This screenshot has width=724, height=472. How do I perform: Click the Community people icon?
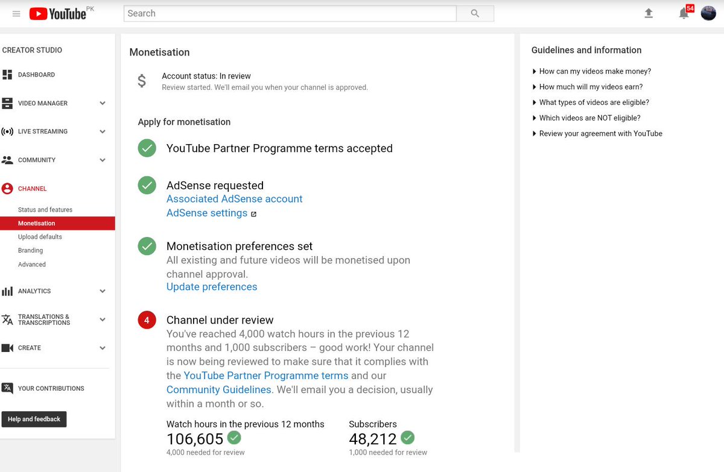(7, 160)
